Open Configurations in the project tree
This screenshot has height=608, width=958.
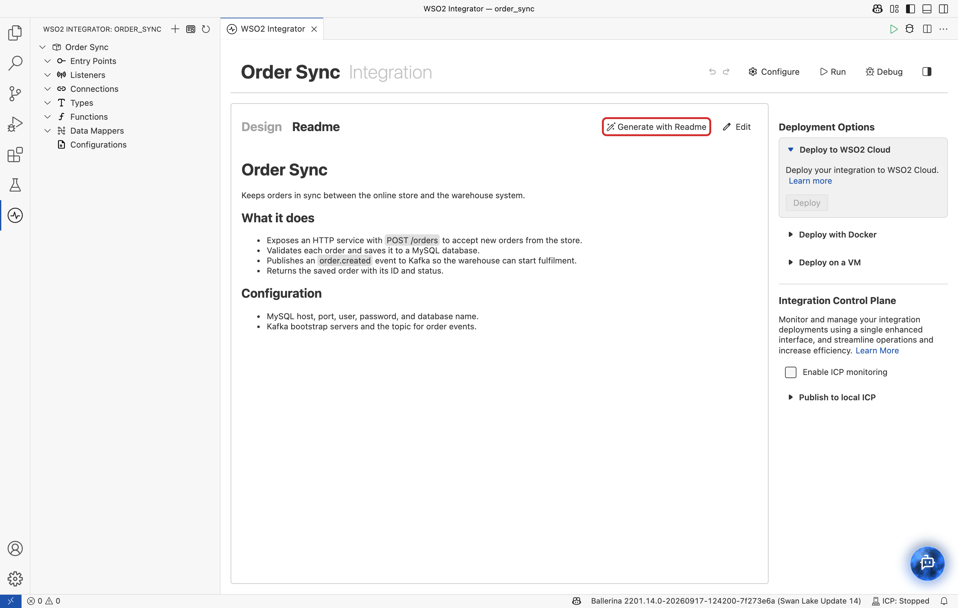98,145
